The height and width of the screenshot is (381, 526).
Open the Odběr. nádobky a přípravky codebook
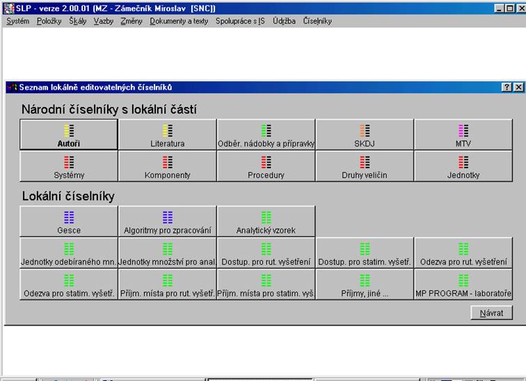(266, 134)
